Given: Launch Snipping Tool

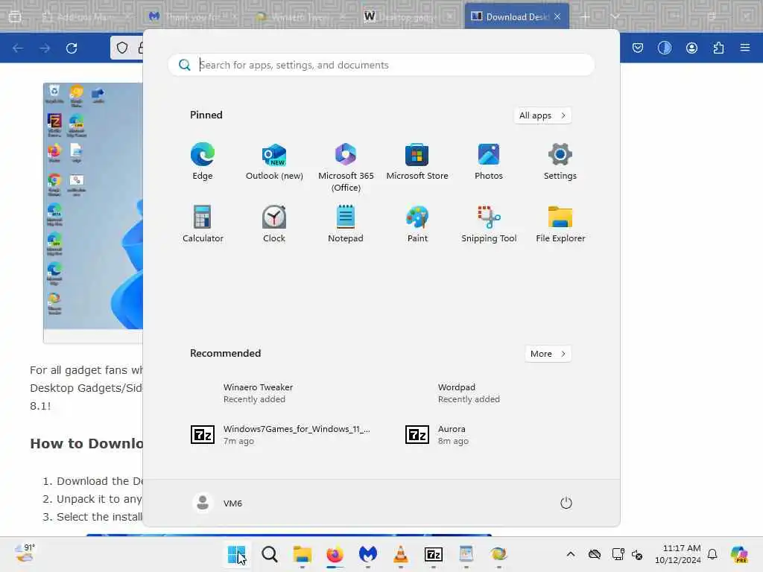Looking at the screenshot, I should coord(489,223).
